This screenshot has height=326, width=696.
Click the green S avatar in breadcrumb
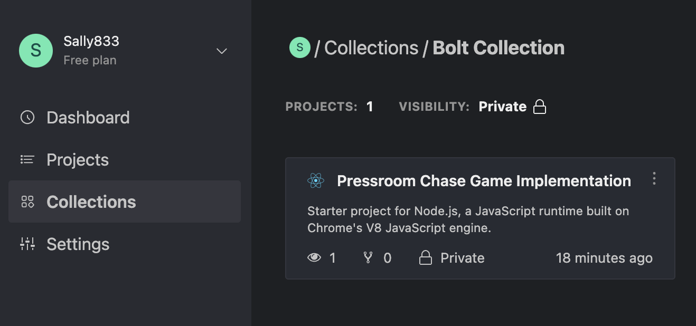pyautogui.click(x=300, y=47)
